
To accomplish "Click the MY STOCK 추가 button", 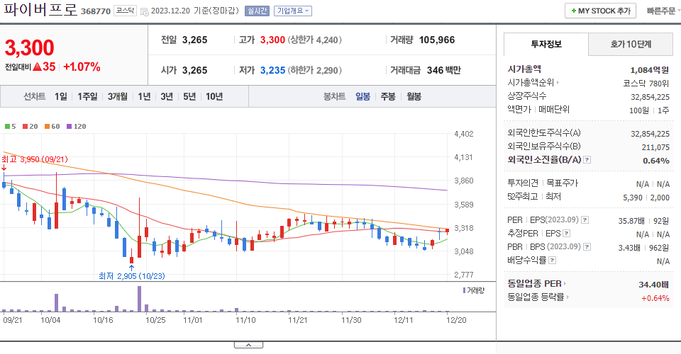I will click(x=600, y=11).
